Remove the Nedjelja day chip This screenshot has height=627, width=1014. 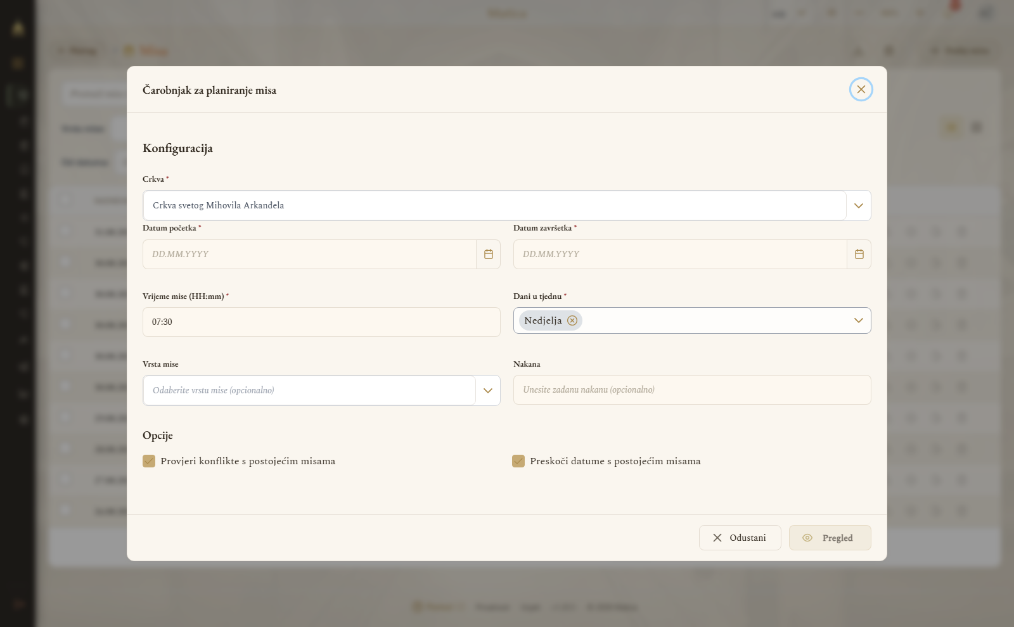point(572,320)
